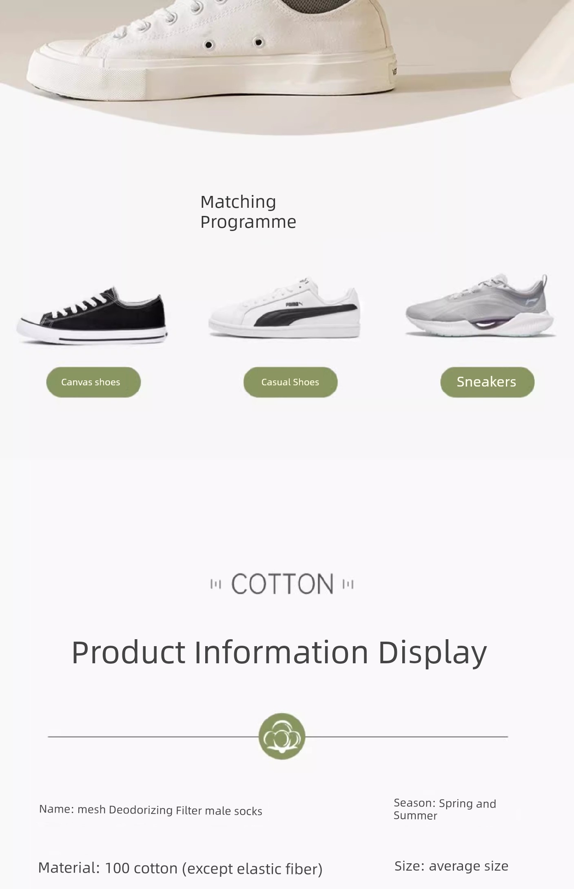Viewport: 574px width, 889px height.
Task: Click the Product Information Display heading
Action: click(279, 652)
